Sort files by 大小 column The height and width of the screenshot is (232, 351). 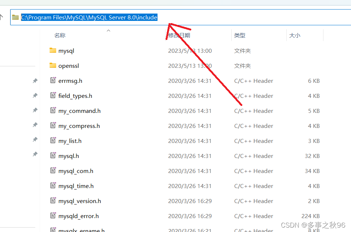(x=294, y=35)
